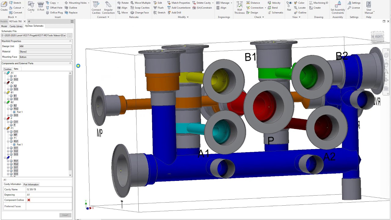Click the Swap Cavities tool
Screen dimensions: 391x220
click(x=140, y=8)
